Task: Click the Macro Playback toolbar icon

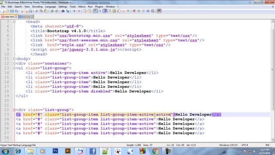Action: click(143, 11)
